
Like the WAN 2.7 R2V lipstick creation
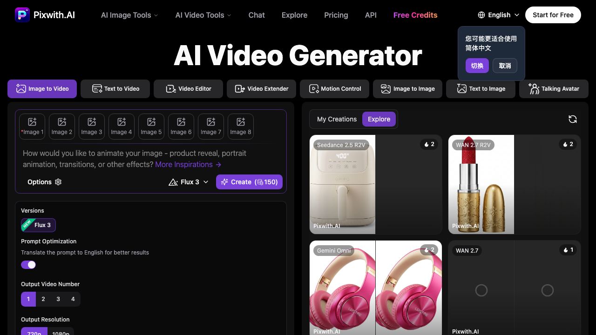567,144
